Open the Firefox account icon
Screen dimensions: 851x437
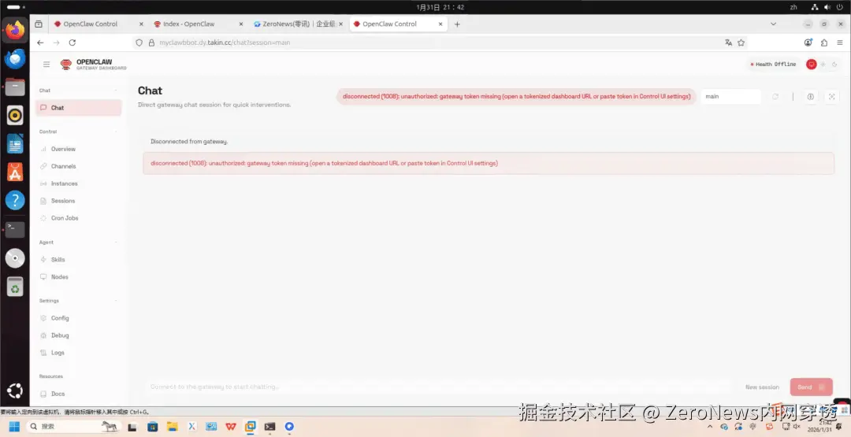click(x=808, y=43)
